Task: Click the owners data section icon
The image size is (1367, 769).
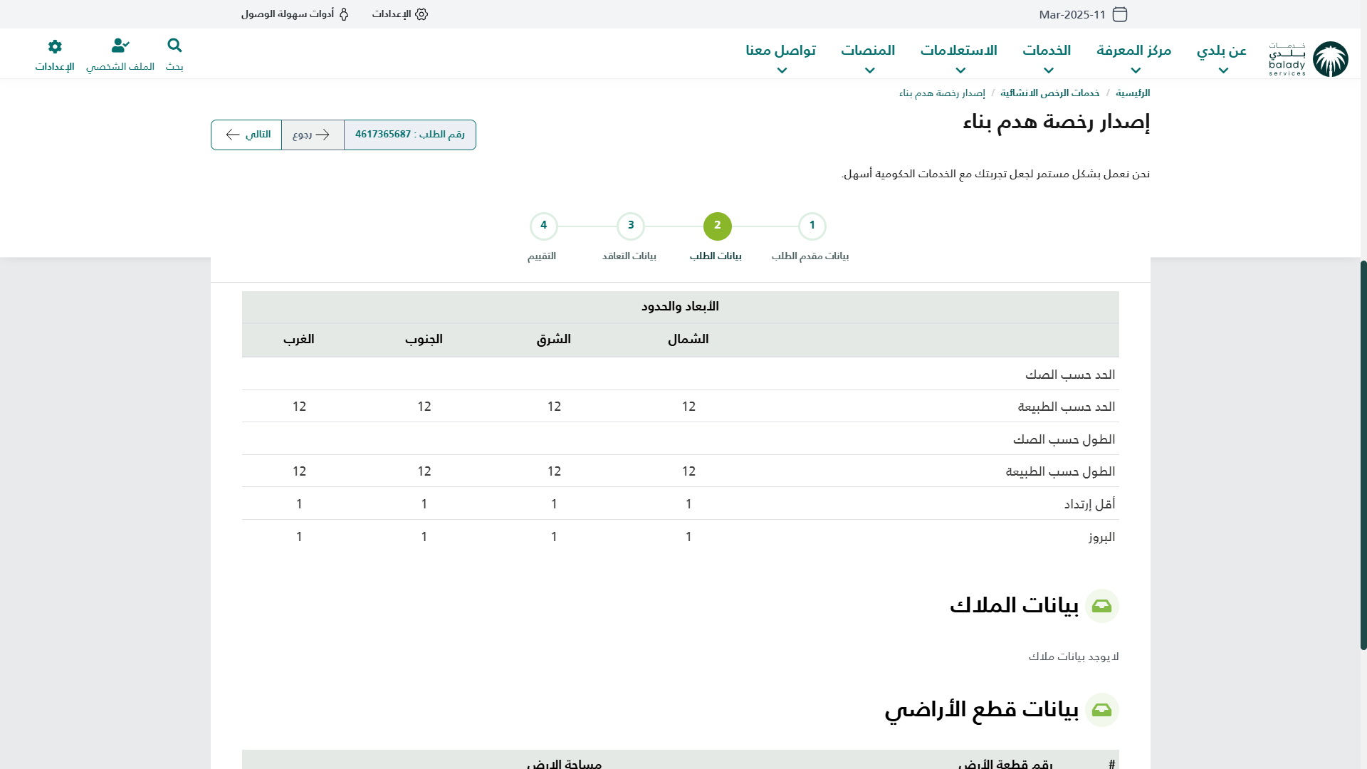Action: click(1101, 606)
